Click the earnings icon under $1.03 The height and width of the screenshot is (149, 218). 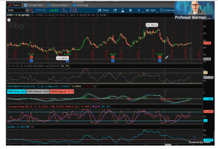pyautogui.click(x=31, y=57)
